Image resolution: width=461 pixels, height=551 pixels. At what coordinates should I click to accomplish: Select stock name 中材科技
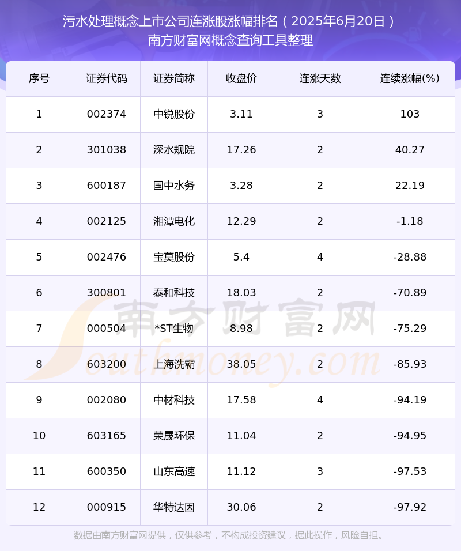click(174, 400)
